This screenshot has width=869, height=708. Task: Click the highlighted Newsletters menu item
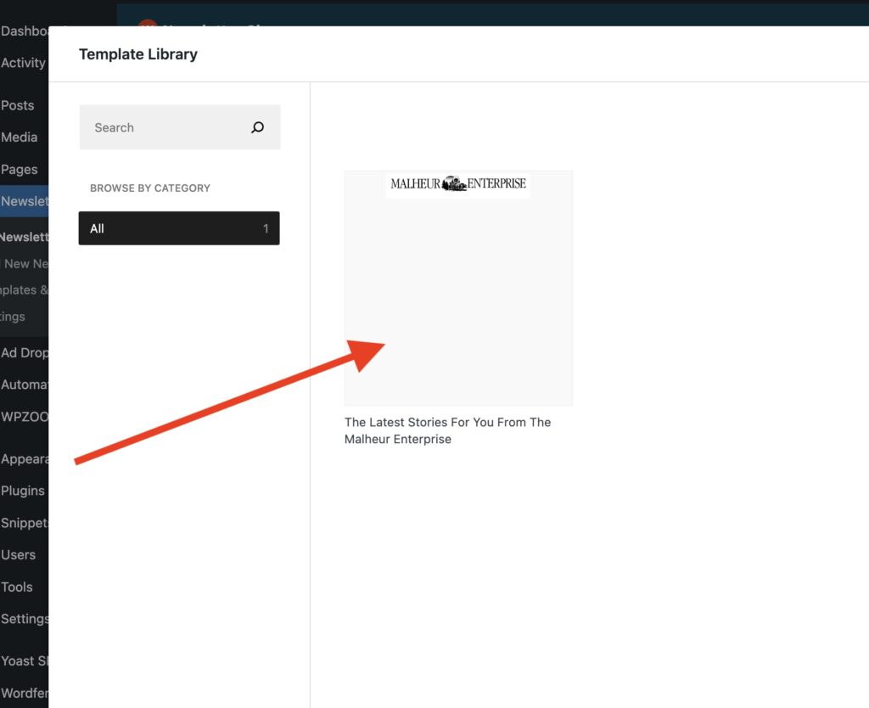pyautogui.click(x=25, y=201)
